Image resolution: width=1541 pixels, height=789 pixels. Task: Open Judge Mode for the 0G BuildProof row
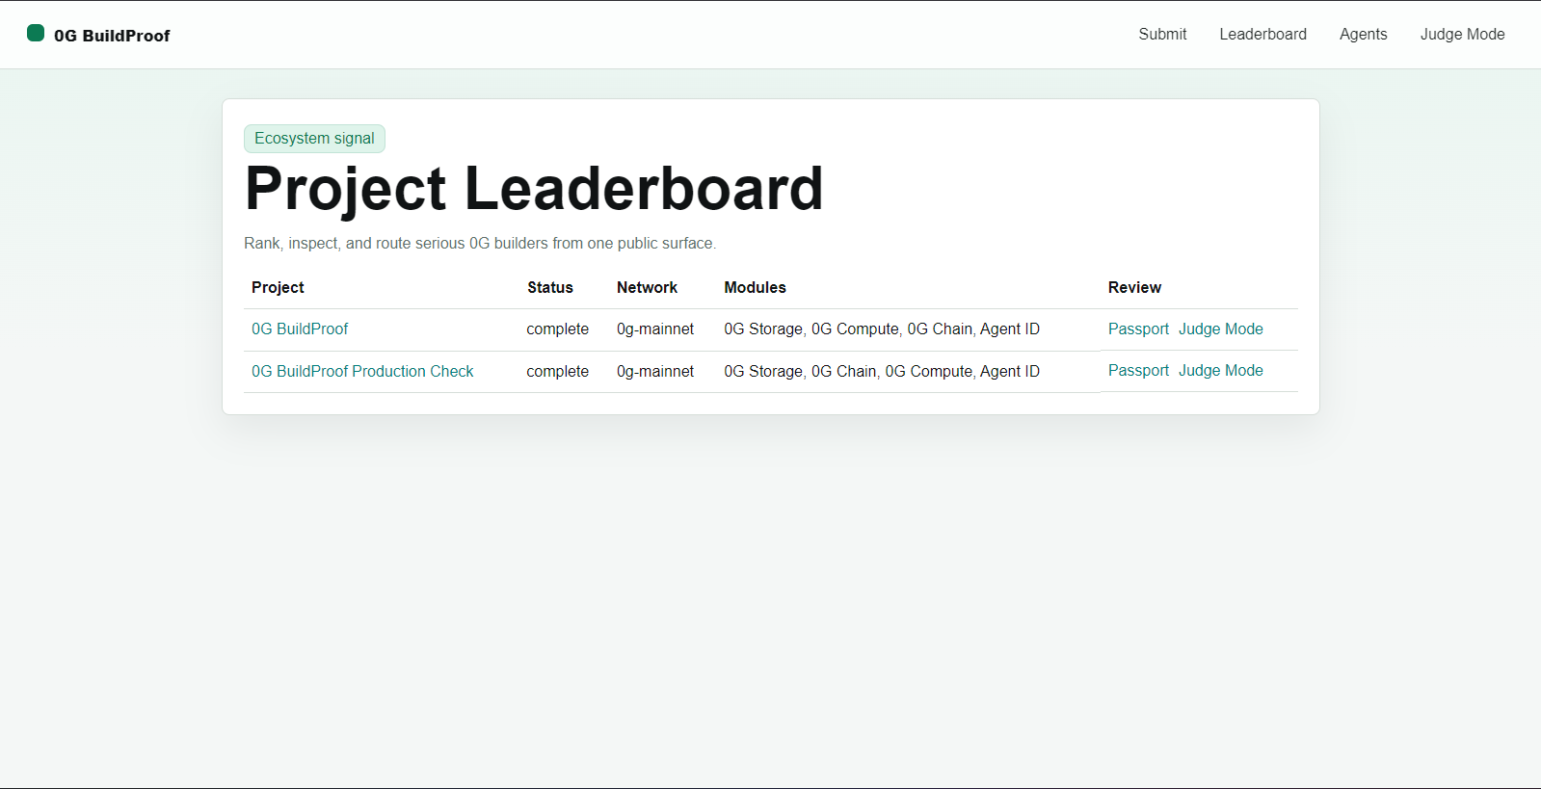click(x=1220, y=329)
